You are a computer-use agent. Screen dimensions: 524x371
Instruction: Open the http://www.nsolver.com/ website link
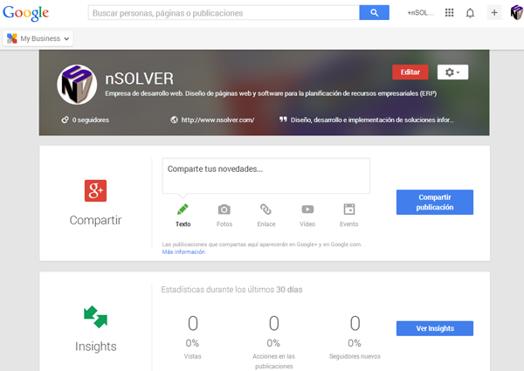pos(212,120)
